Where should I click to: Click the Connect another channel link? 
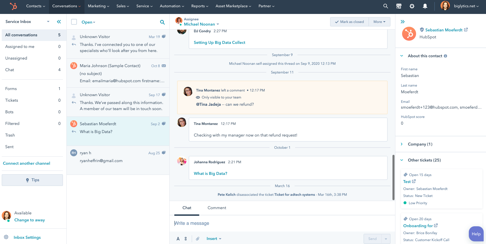[x=27, y=163]
